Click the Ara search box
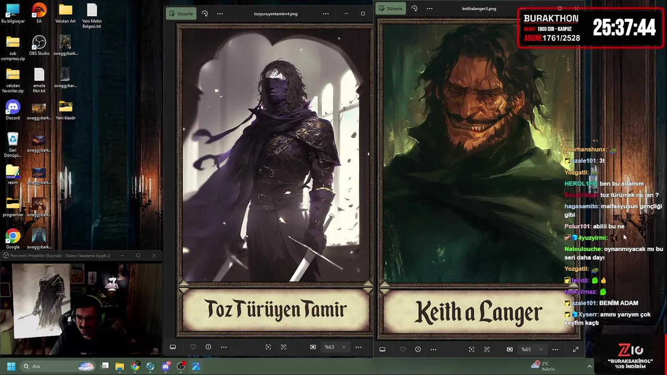Viewport: 667px width, 375px height. click(x=59, y=366)
